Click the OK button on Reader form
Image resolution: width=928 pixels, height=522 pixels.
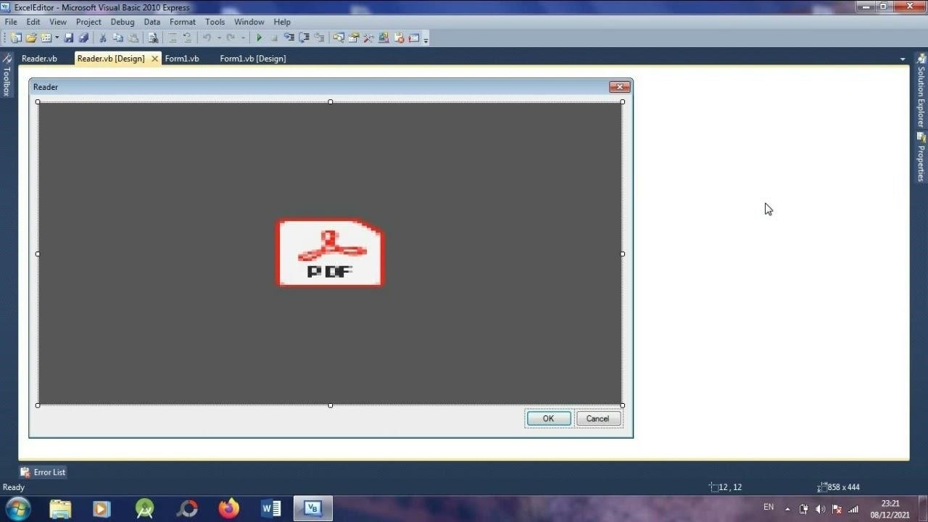[548, 418]
